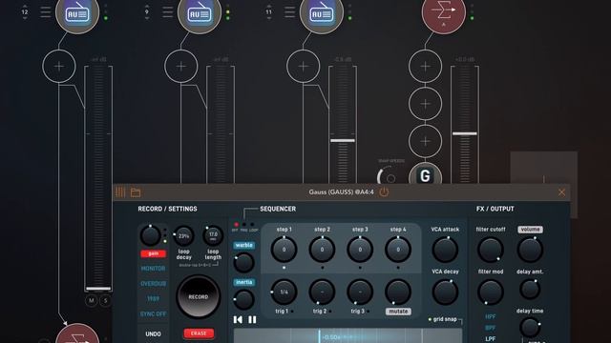Click the first plus slot on mix bus channel
The width and height of the screenshot is (611, 343).
point(425,67)
